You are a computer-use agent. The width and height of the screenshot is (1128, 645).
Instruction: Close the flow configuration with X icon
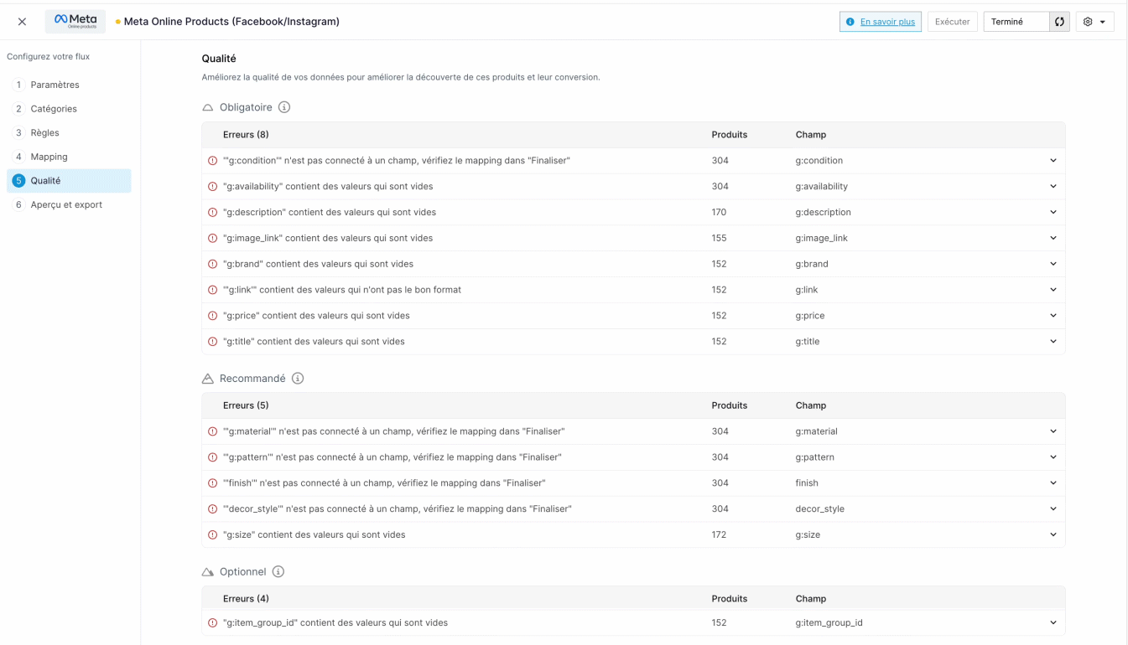tap(22, 22)
